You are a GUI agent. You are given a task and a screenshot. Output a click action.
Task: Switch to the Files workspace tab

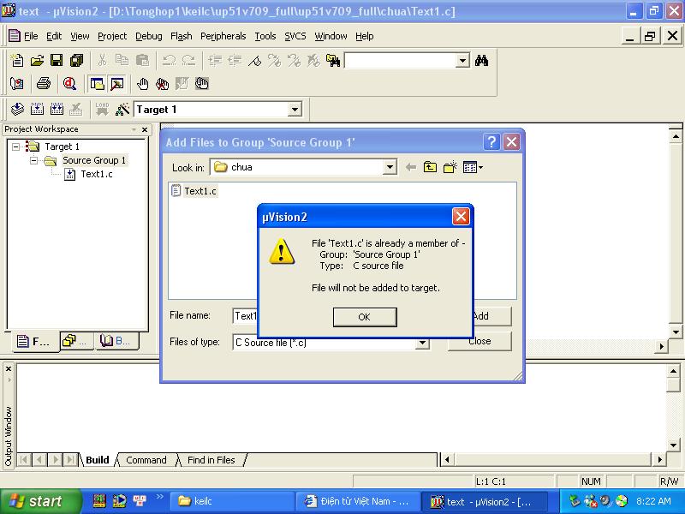[x=34, y=341]
